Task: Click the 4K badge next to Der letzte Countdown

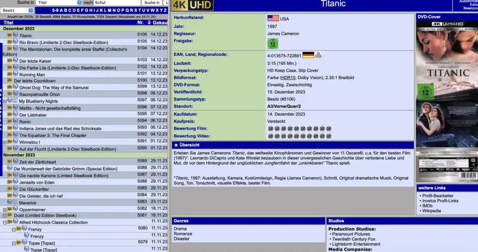Action: (x=10, y=81)
